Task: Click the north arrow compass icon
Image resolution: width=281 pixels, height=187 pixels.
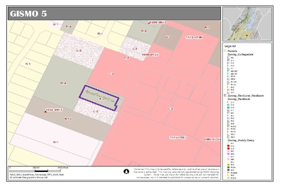Action: pos(126,172)
